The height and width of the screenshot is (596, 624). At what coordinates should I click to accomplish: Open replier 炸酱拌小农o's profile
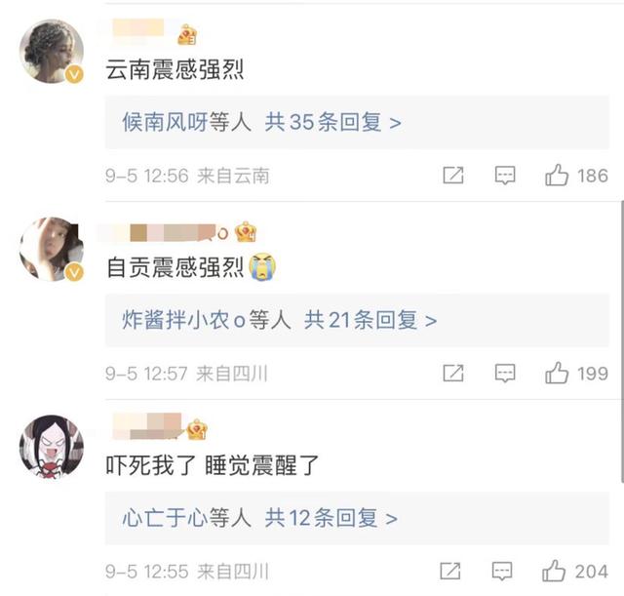[182, 320]
